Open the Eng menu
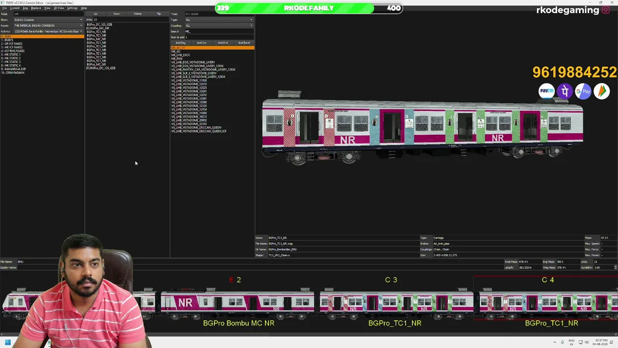This screenshot has width=618, height=348. pyautogui.click(x=26, y=8)
